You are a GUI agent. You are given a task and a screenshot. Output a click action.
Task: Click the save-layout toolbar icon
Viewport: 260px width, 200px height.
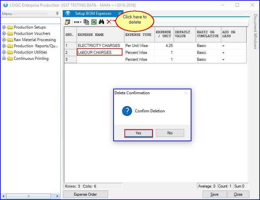(x=68, y=22)
